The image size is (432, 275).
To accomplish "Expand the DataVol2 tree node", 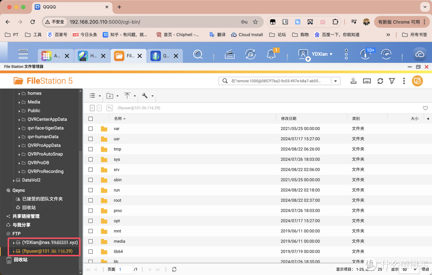I will pyautogui.click(x=14, y=181).
